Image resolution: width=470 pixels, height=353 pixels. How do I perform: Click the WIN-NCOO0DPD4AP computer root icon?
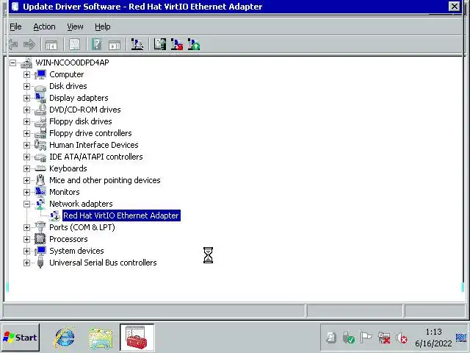point(26,63)
